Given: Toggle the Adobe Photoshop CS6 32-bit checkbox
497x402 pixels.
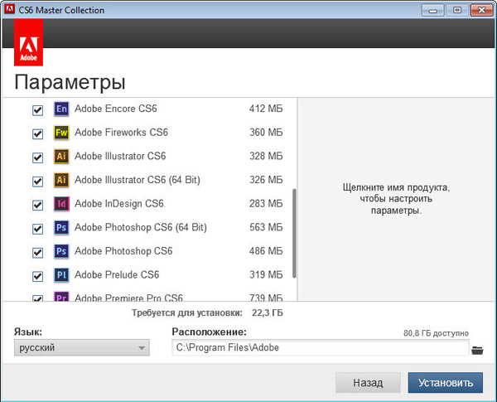Looking at the screenshot, I should (x=37, y=252).
